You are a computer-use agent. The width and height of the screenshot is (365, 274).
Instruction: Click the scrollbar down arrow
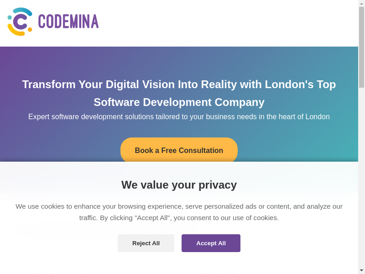pos(361,270)
